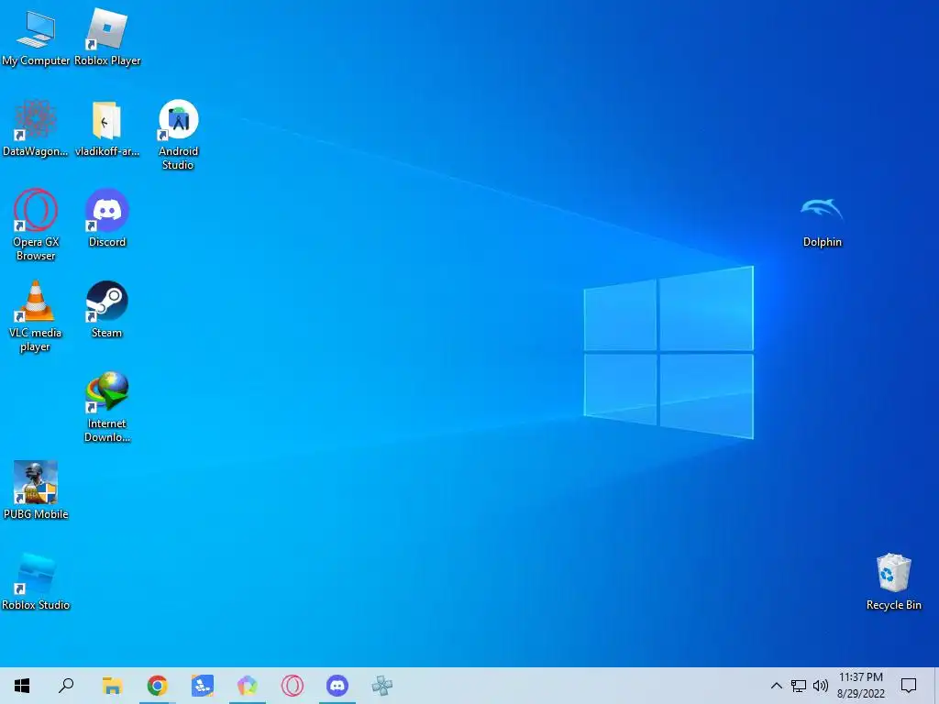Open the blue blocks app in taskbar
Screen dimensions: 939x704
click(203, 686)
